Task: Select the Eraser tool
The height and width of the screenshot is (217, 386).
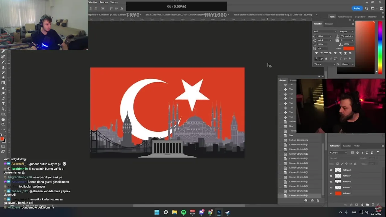Action: click(3, 78)
